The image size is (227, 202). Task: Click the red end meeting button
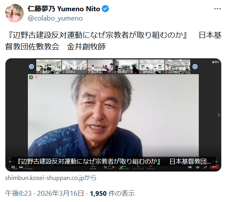214,167
